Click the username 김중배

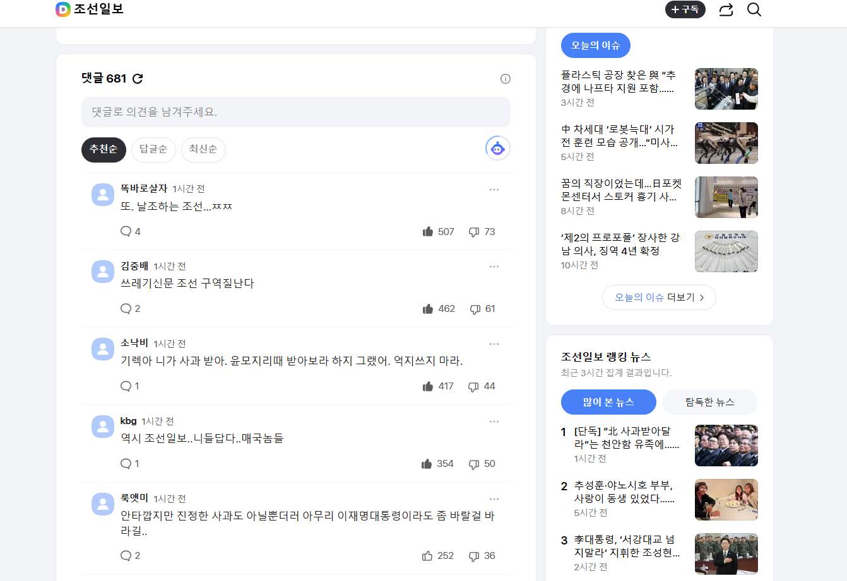coord(134,266)
